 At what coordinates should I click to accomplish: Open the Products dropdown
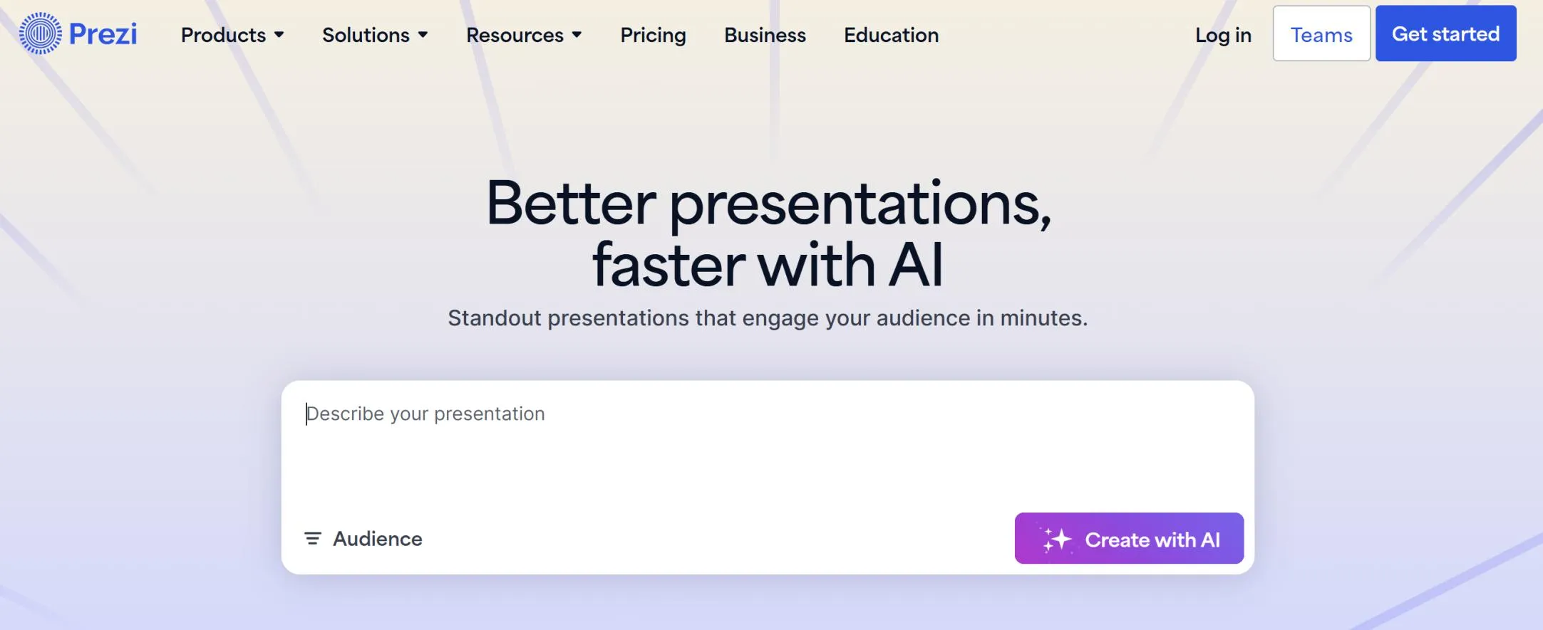coord(223,35)
